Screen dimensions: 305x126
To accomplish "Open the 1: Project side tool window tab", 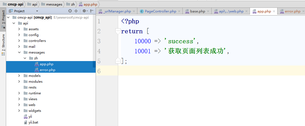I will click(3, 19).
